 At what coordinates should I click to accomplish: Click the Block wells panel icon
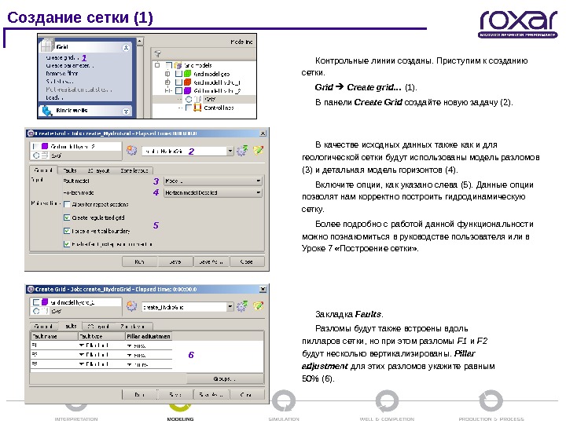[47, 111]
